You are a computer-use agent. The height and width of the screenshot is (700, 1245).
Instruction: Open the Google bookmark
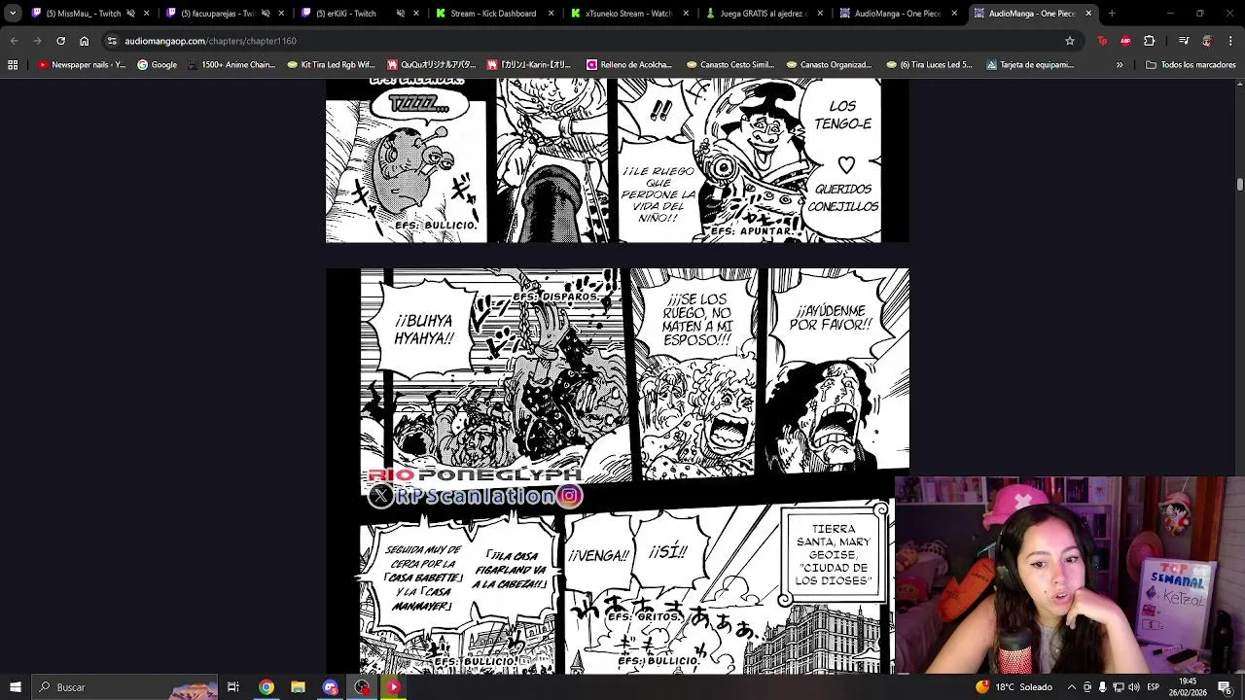(158, 64)
